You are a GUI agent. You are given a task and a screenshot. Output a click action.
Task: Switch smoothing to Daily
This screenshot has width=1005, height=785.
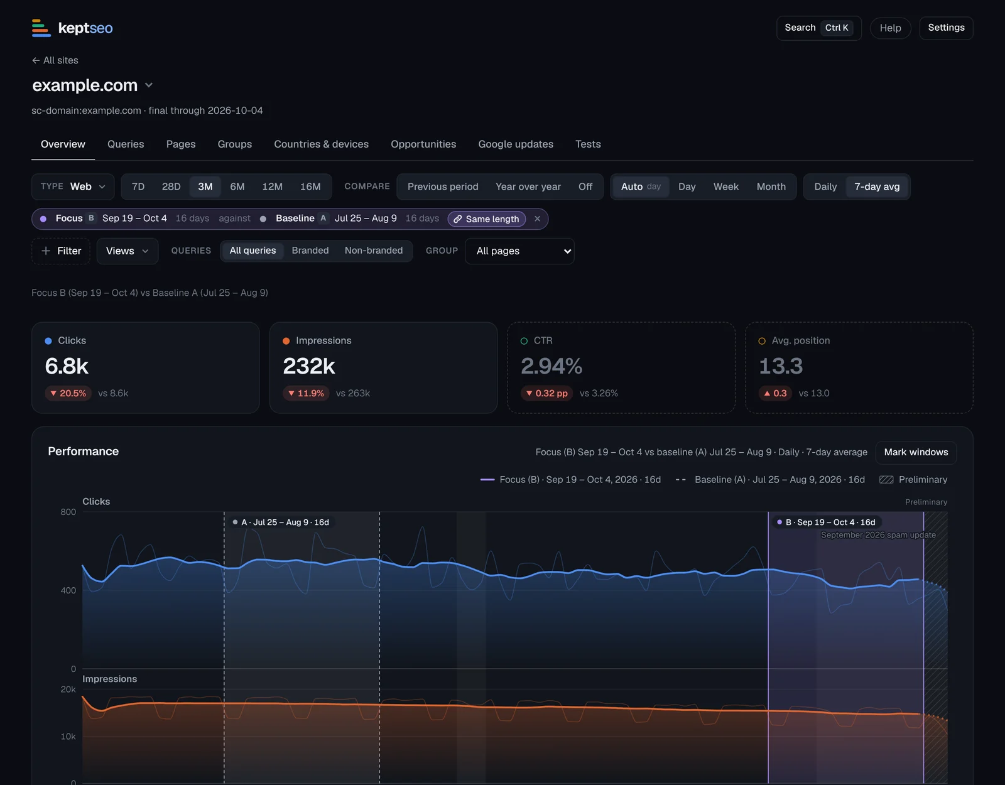(825, 187)
